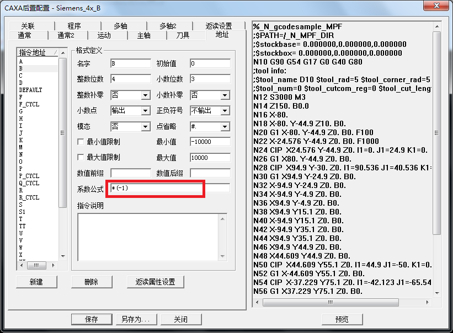Screen dimensions: 453x333
Task: Select address W in the list
Action: (x=38, y=248)
